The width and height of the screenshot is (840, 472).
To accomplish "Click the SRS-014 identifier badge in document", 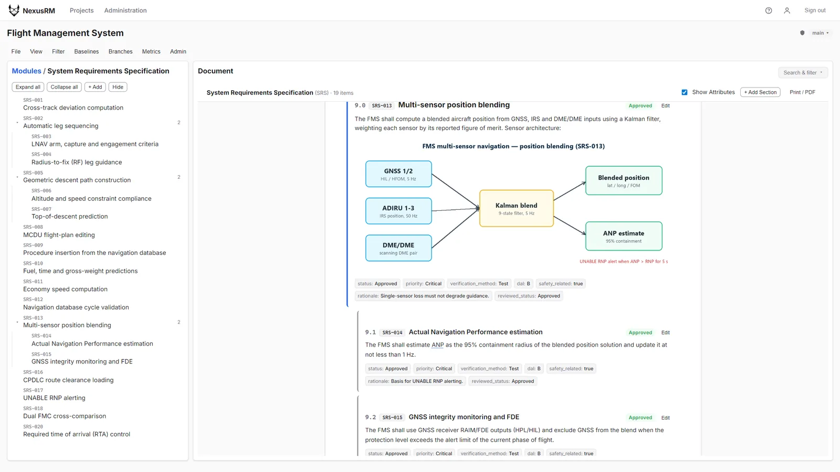I will pos(392,332).
